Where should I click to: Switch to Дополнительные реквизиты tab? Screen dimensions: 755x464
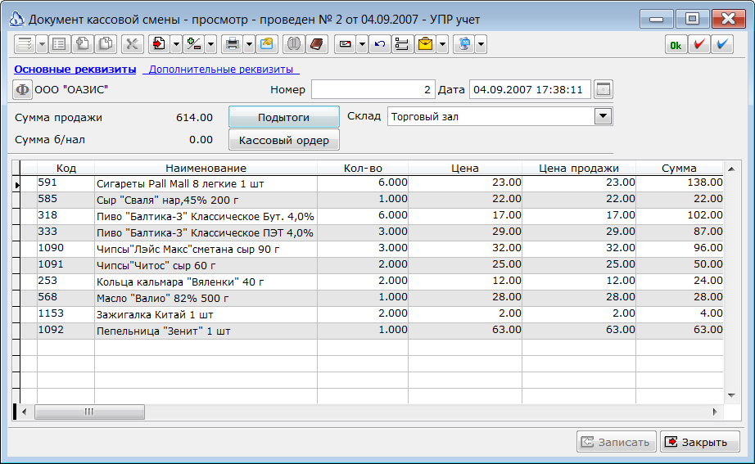221,70
